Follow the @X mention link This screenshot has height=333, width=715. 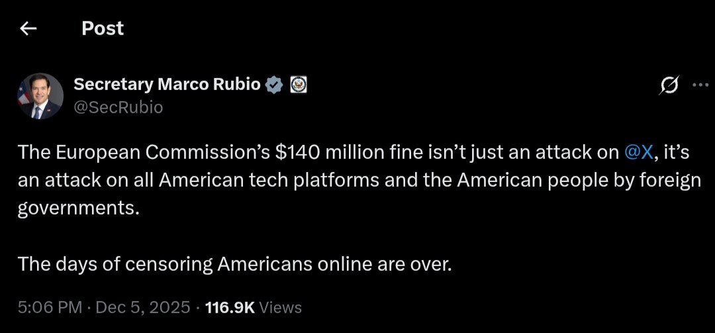coord(639,152)
